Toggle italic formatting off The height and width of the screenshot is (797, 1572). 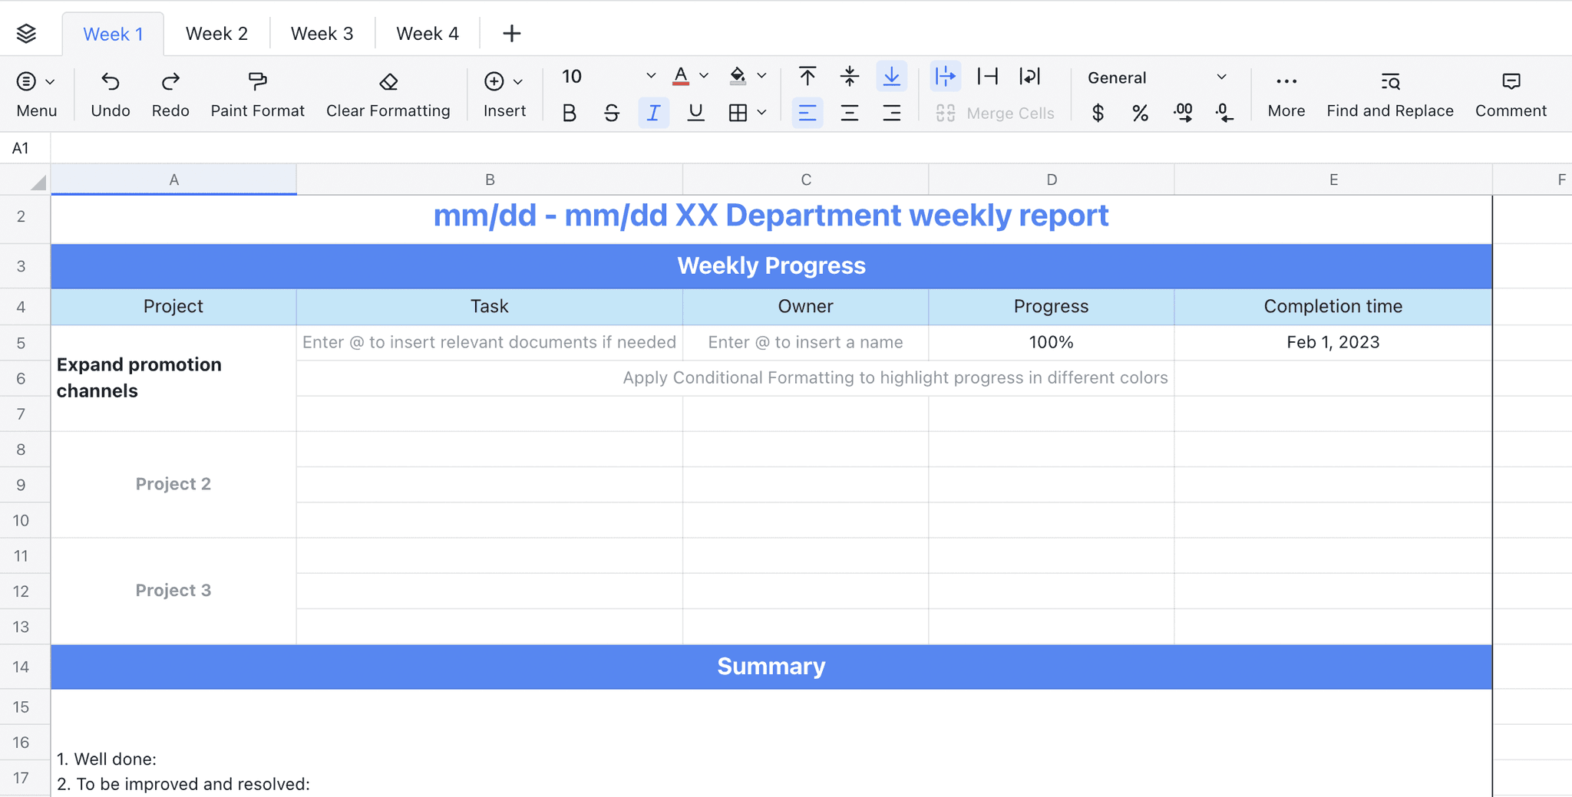click(653, 113)
